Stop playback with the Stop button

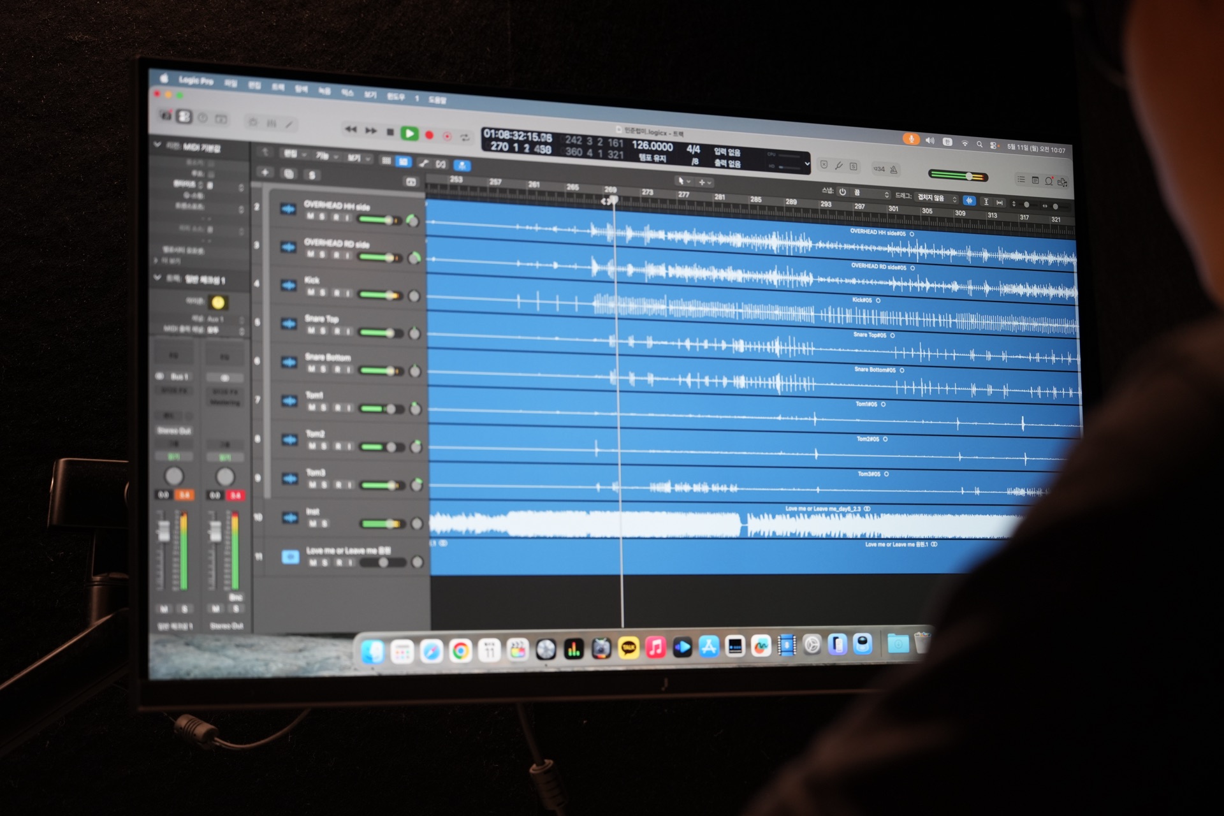tap(390, 132)
